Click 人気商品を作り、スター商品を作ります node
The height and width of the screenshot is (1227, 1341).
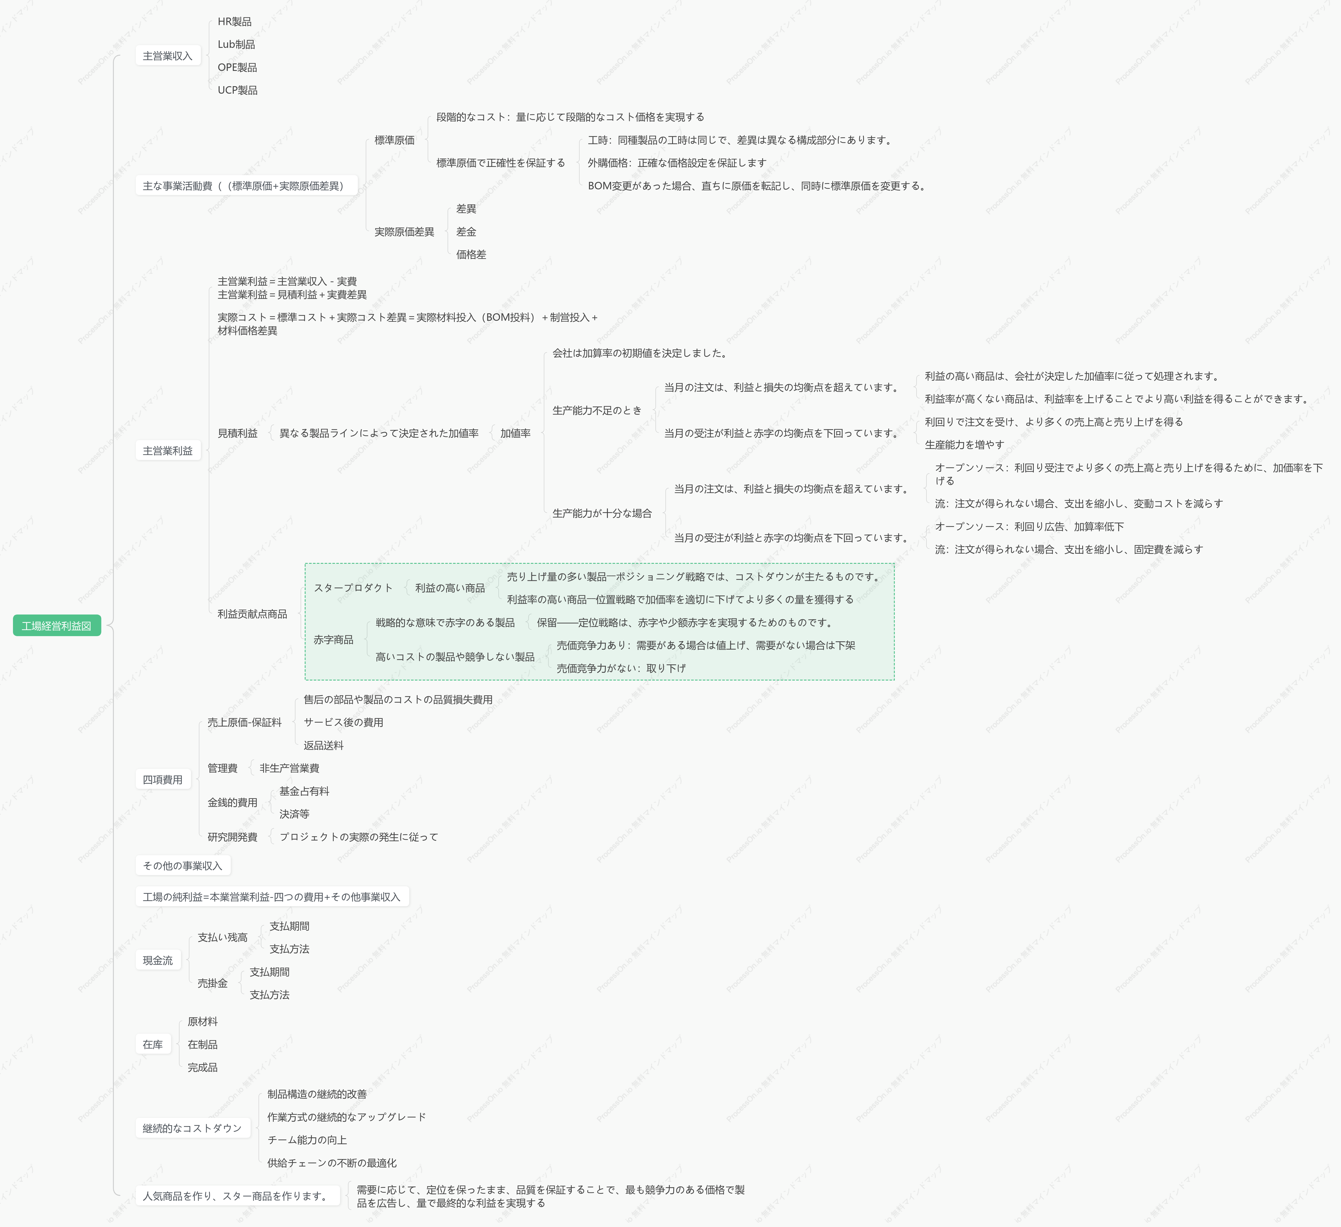pos(237,1196)
